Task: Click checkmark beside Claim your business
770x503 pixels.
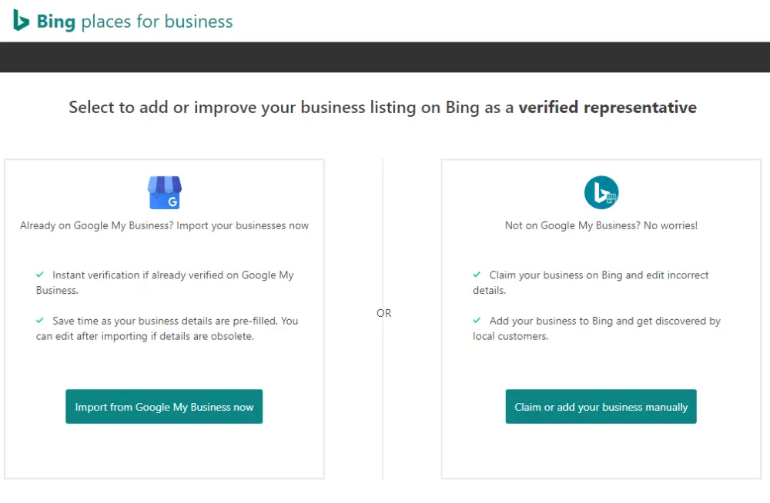Action: [x=477, y=275]
